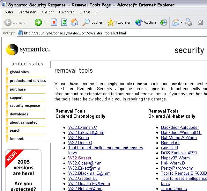Screen dimensions: 207x191
Task: Open W32.Korgo removal tool link
Action: pyautogui.click(x=78, y=138)
